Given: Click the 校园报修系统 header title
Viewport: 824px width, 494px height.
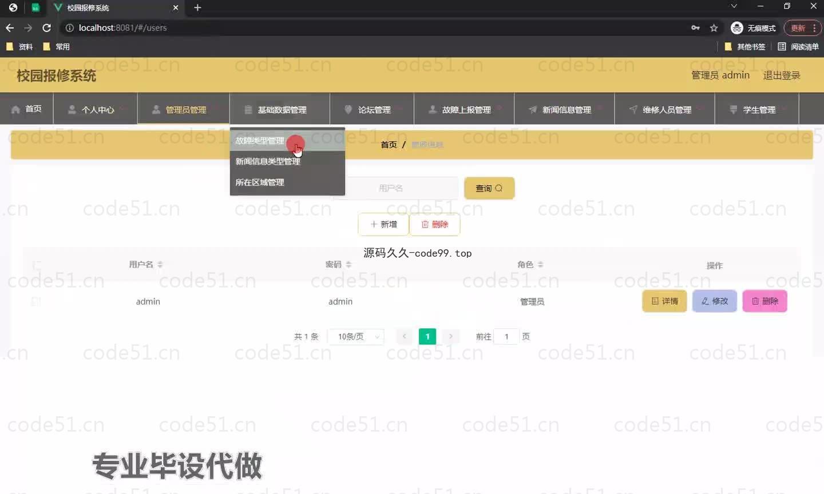Looking at the screenshot, I should [x=56, y=75].
